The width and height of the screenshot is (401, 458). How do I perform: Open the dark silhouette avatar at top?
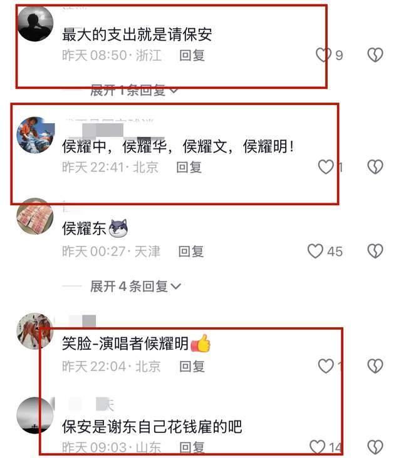[35, 23]
